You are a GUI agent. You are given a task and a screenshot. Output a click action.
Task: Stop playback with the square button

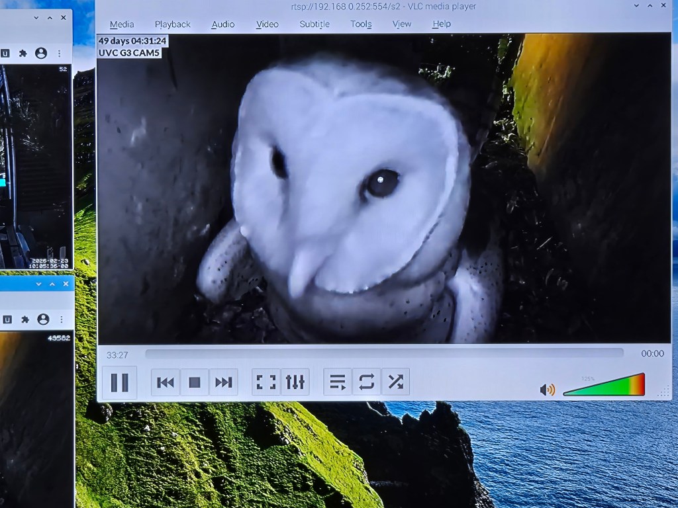(195, 382)
